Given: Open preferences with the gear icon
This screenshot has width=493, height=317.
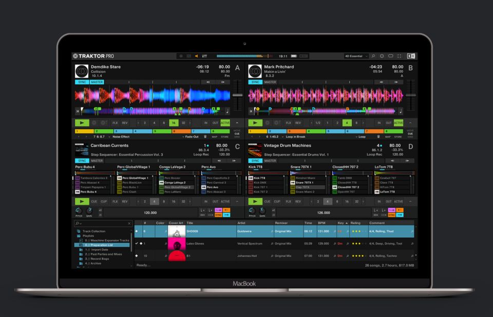Looking at the screenshot, I should [x=382, y=55].
